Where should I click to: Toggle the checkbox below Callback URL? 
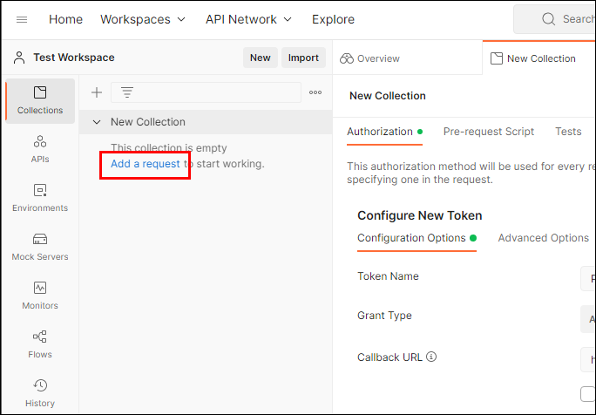pyautogui.click(x=587, y=394)
